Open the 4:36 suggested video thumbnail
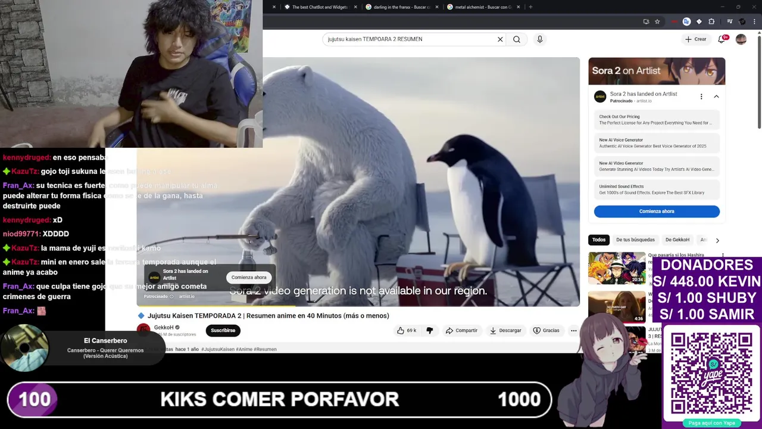Screen dimensions: 762x429 point(617,306)
